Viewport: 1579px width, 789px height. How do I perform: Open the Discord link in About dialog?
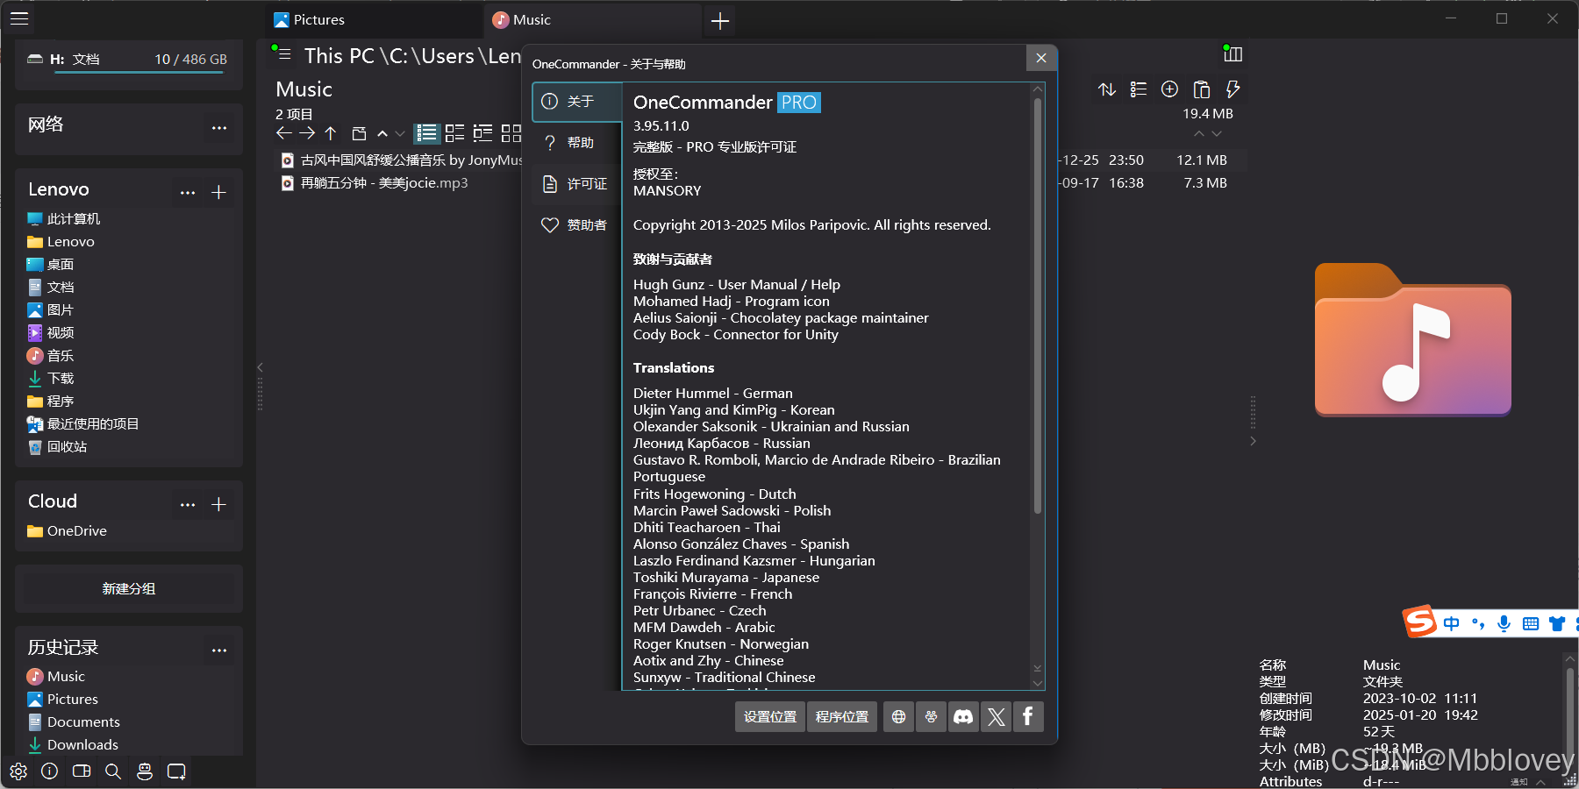tap(963, 717)
